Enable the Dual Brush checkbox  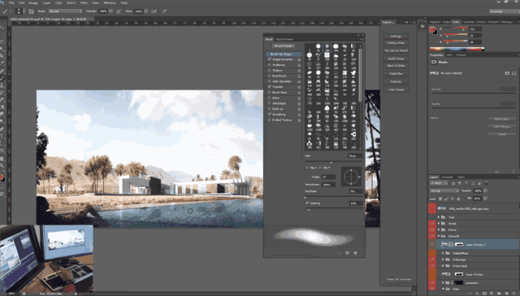270,76
